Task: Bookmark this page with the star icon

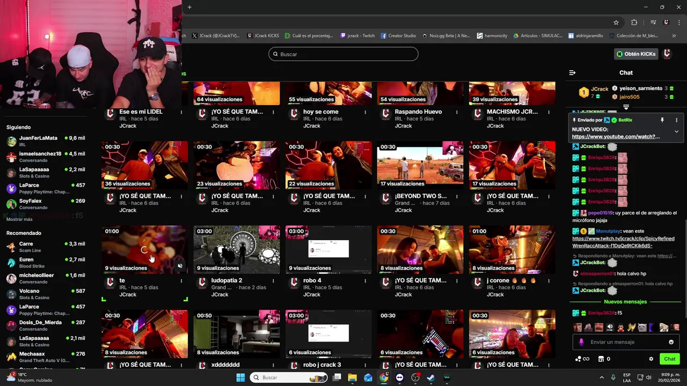Action: 616,23
